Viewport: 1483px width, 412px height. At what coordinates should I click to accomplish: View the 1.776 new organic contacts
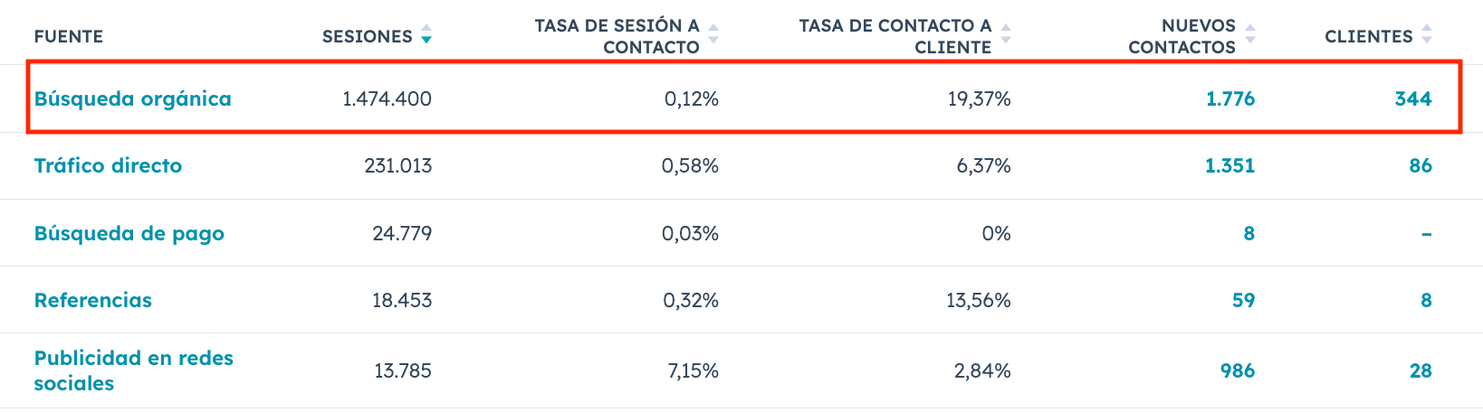click(x=1229, y=98)
